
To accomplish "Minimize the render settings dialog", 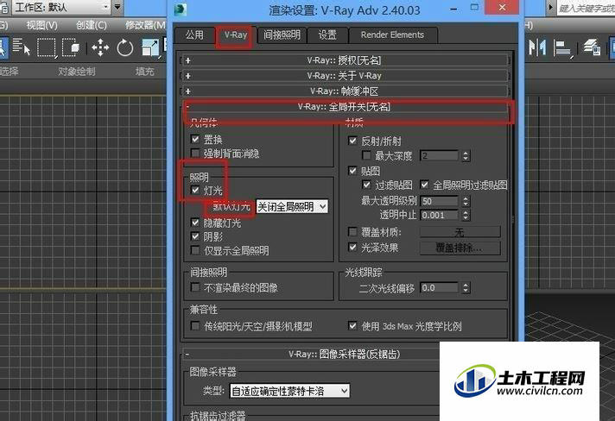I will pyautogui.click(x=453, y=9).
